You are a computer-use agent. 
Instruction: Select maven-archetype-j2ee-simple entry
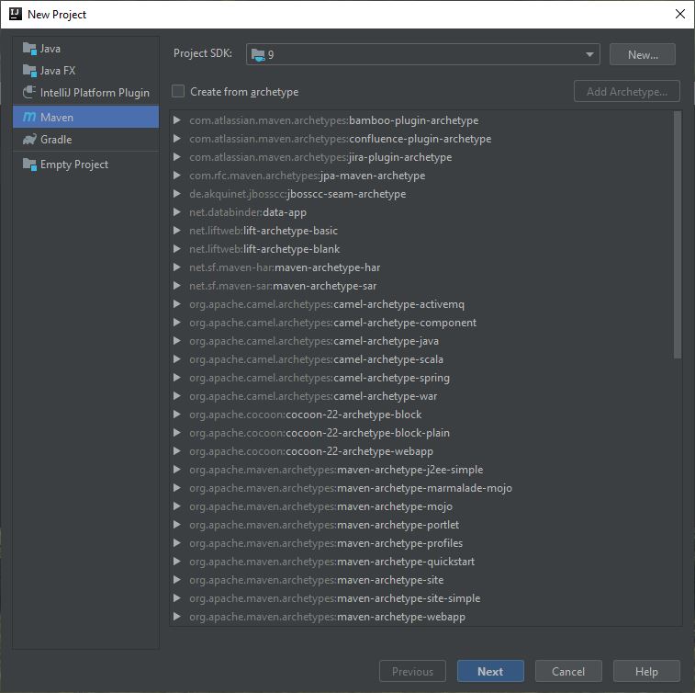pos(336,470)
